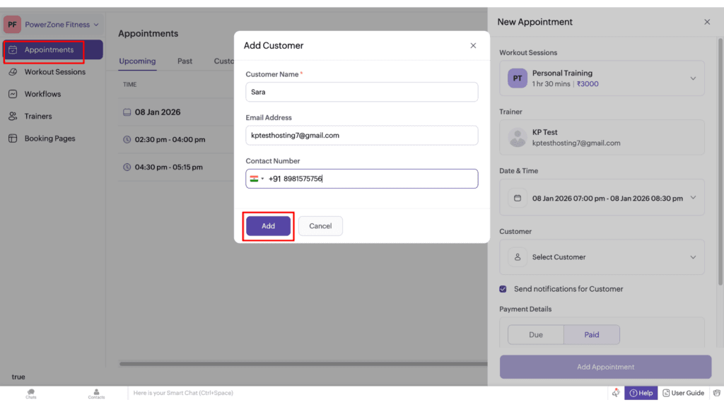Select the Paid payment option
Viewport: 724px width, 407px height.
click(x=592, y=335)
